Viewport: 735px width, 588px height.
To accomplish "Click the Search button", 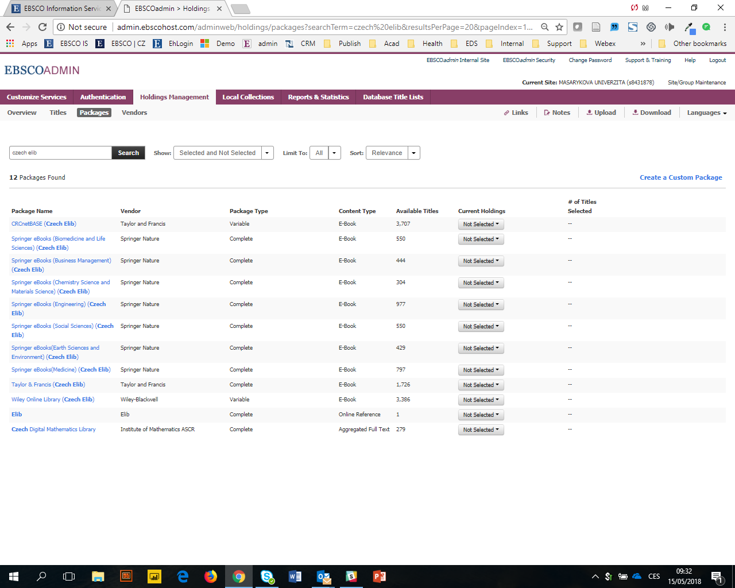I will click(129, 153).
